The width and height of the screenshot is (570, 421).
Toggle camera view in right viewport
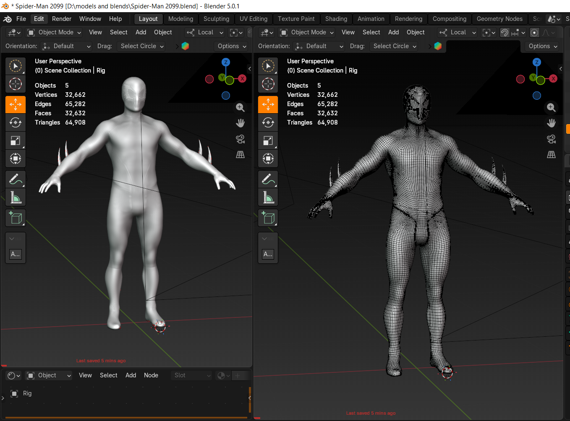(552, 139)
